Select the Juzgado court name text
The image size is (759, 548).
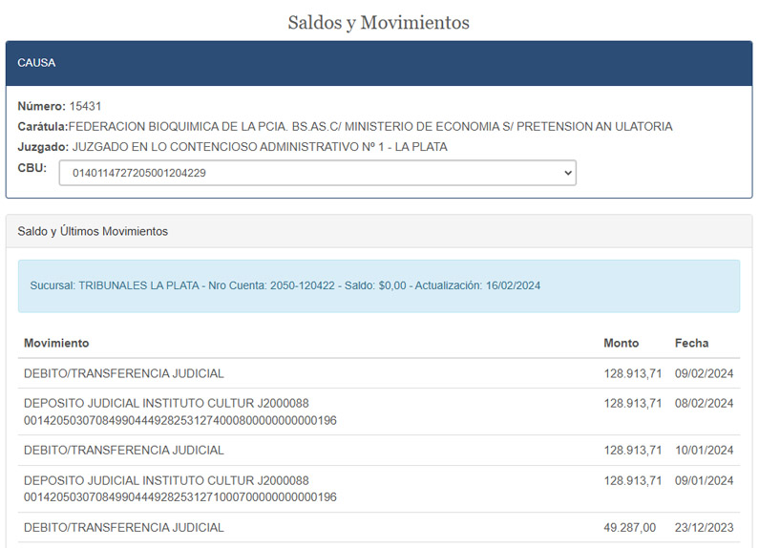pyautogui.click(x=260, y=147)
